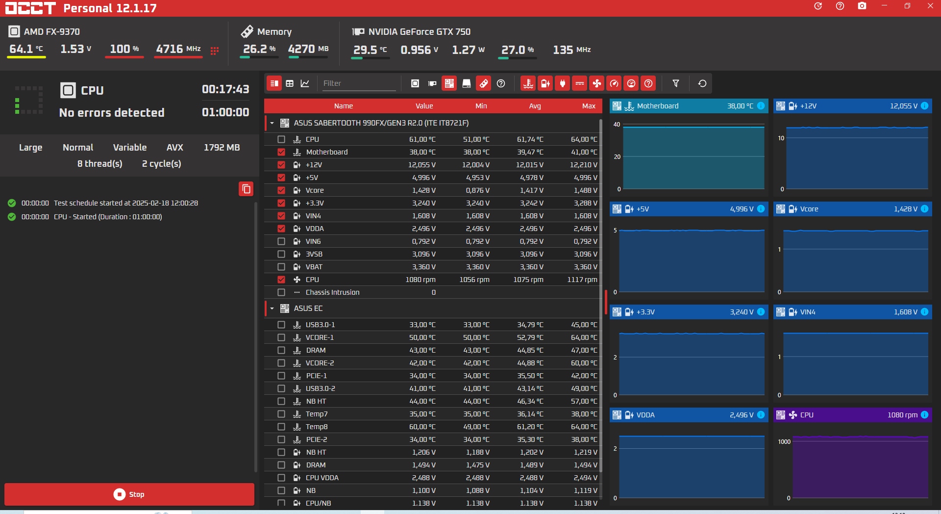Screen dimensions: 941x514
Task: Check the VBAT checkbox
Action: pyautogui.click(x=281, y=267)
